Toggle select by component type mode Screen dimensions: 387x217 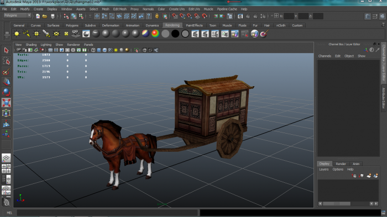(81, 16)
